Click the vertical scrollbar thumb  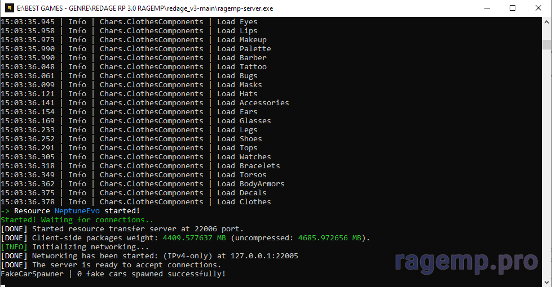click(547, 45)
